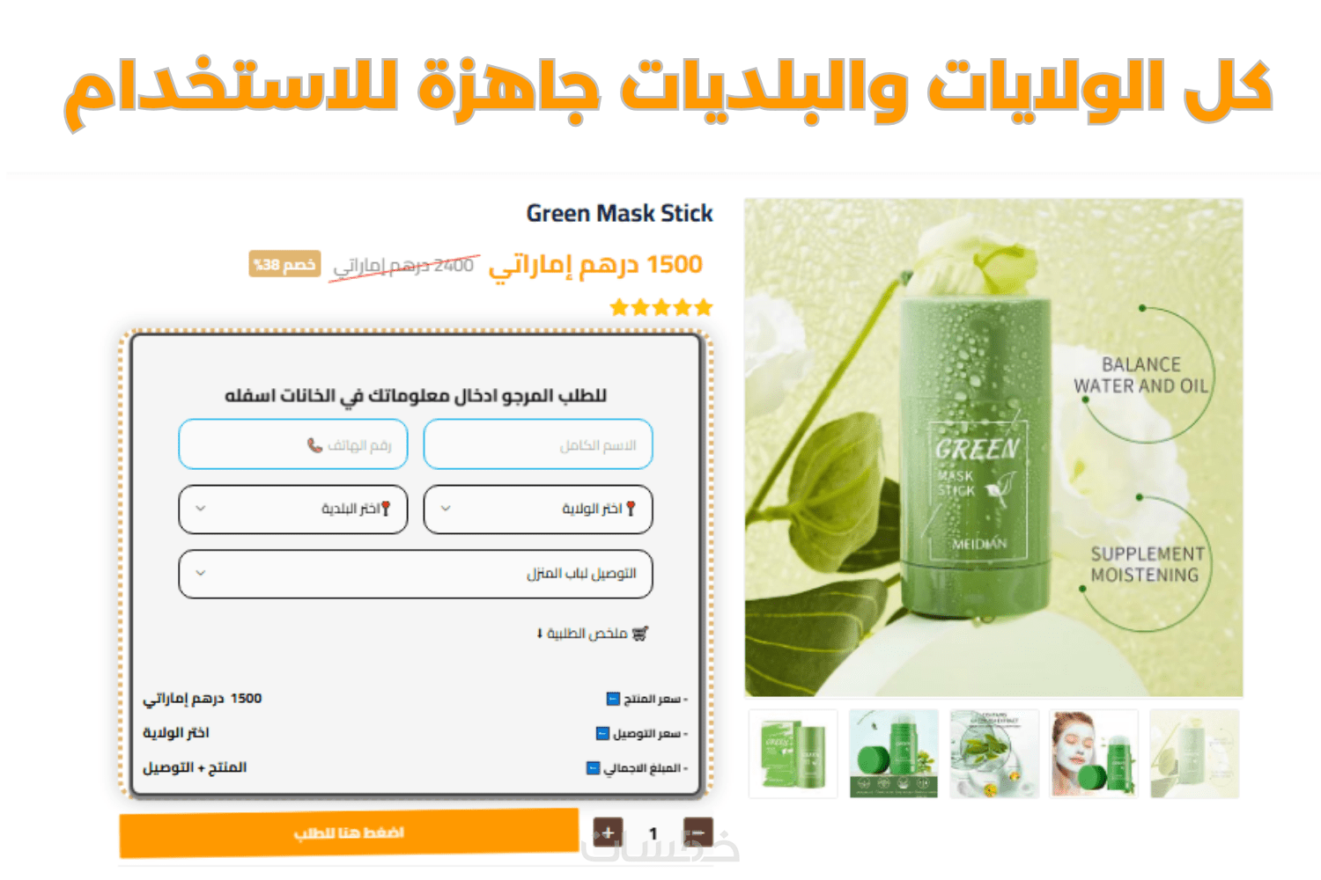This screenshot has width=1321, height=880.
Task: Click the main green mask product image
Action: click(994, 448)
